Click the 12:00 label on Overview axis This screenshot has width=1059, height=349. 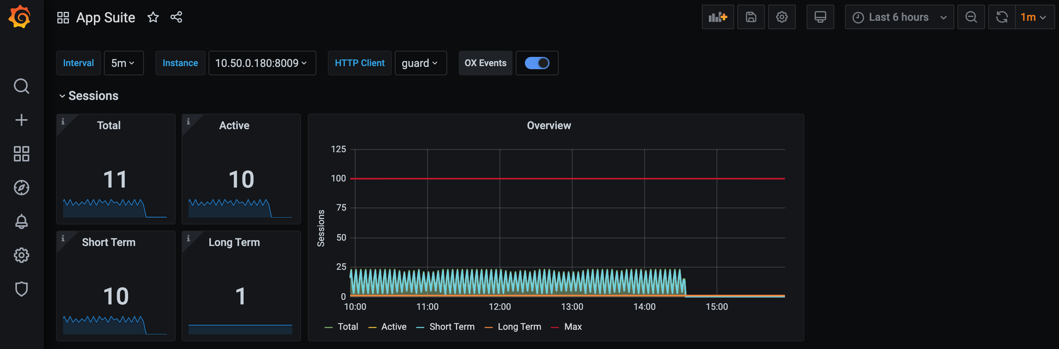[499, 307]
